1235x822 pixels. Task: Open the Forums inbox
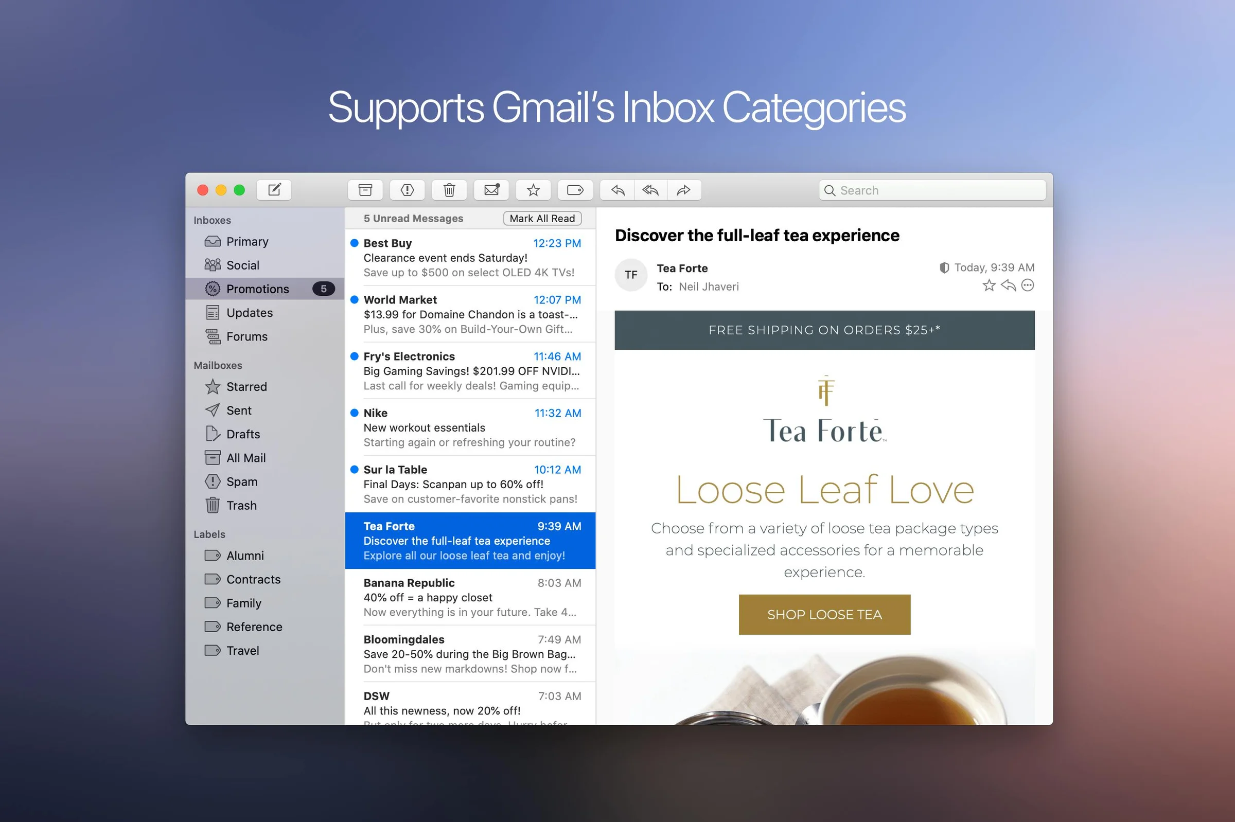(265, 336)
